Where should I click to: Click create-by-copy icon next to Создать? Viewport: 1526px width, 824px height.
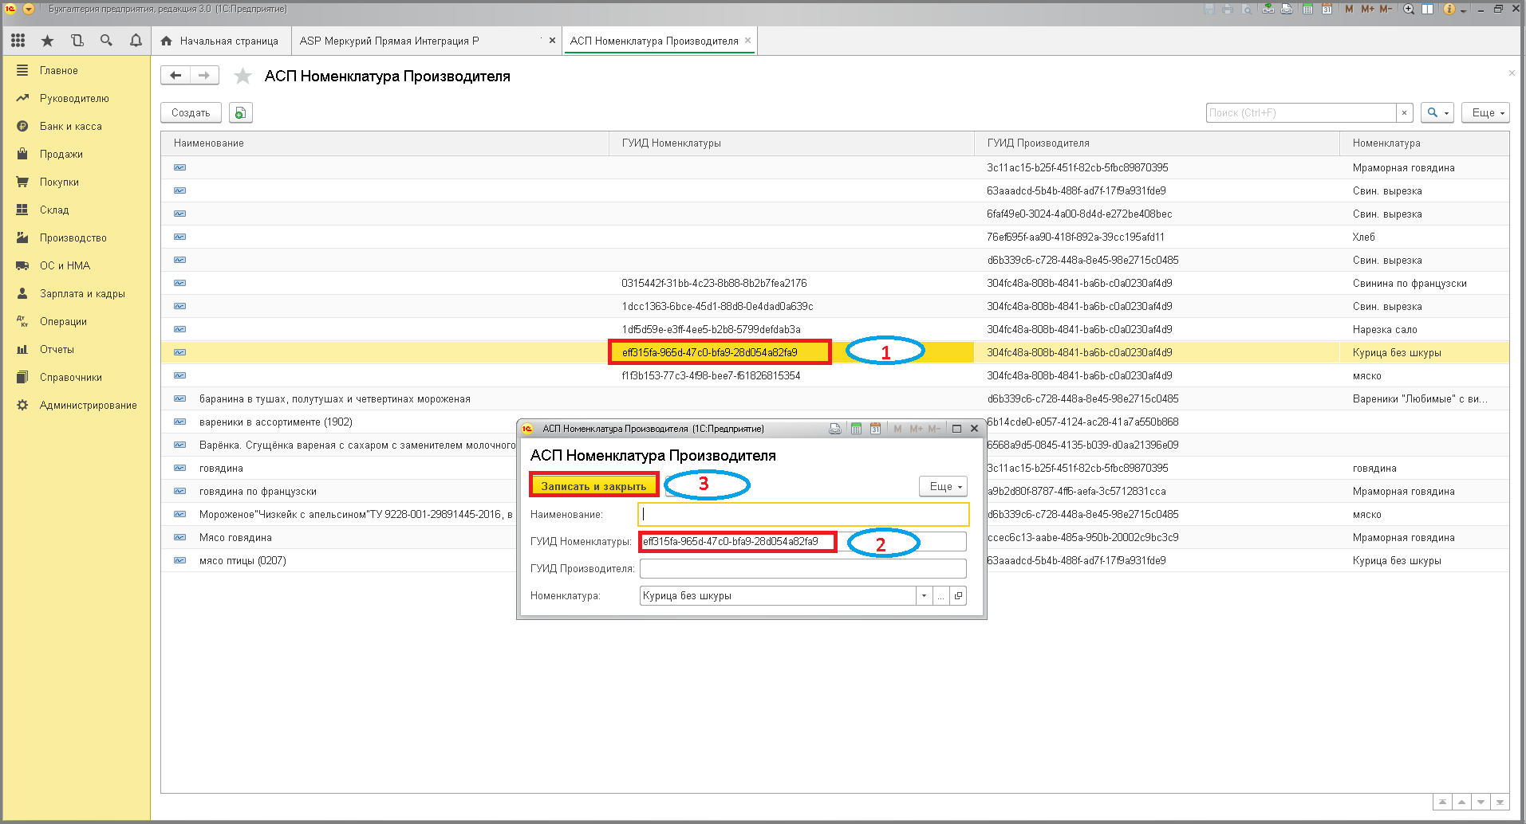[x=241, y=112]
